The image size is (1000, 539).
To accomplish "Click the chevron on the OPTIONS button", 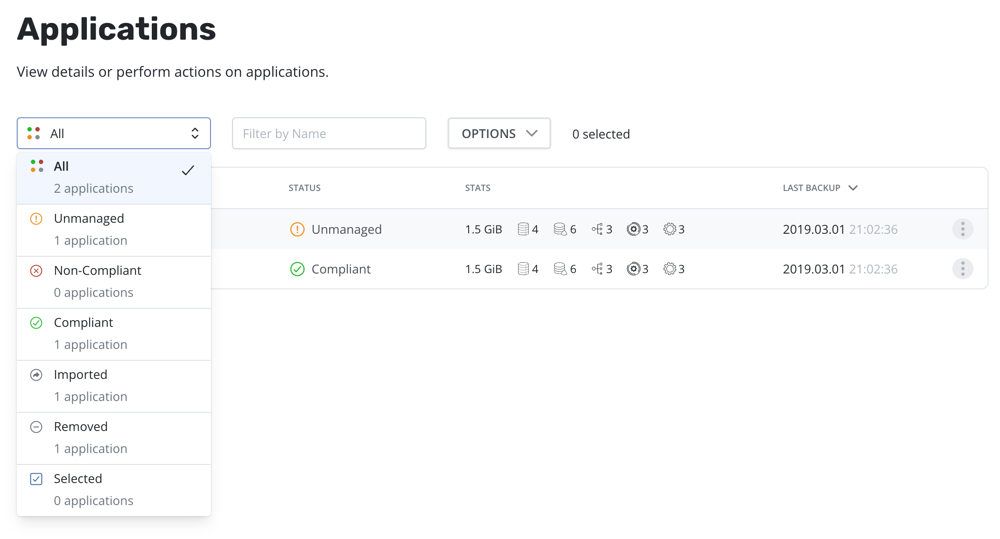I will pos(532,133).
